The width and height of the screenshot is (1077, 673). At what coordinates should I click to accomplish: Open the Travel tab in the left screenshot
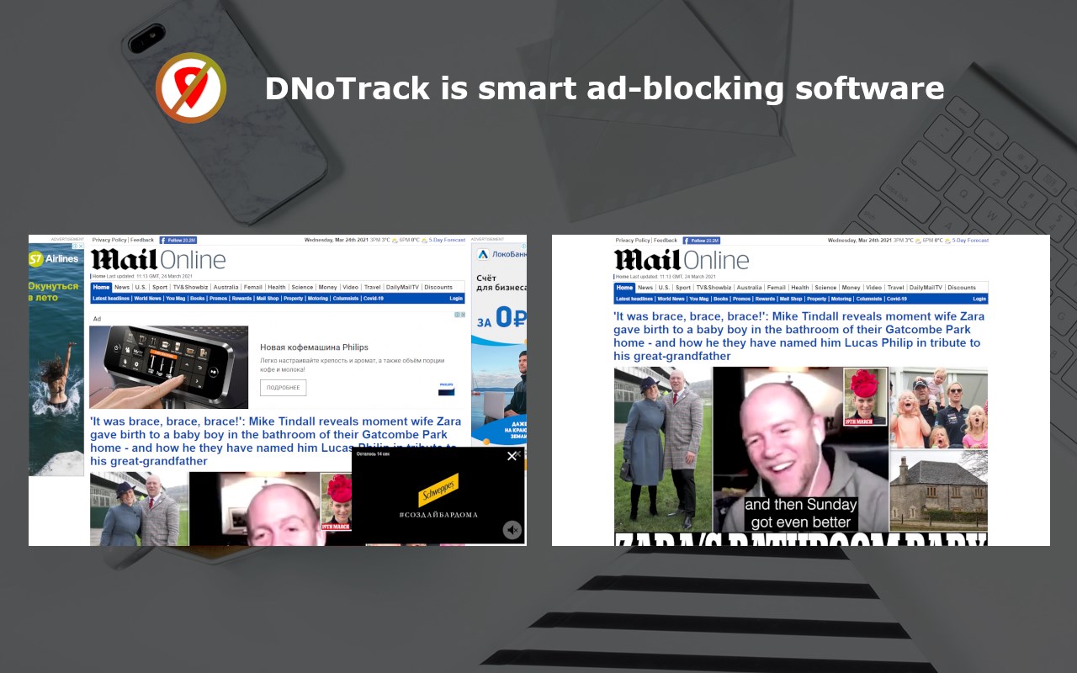(x=372, y=287)
